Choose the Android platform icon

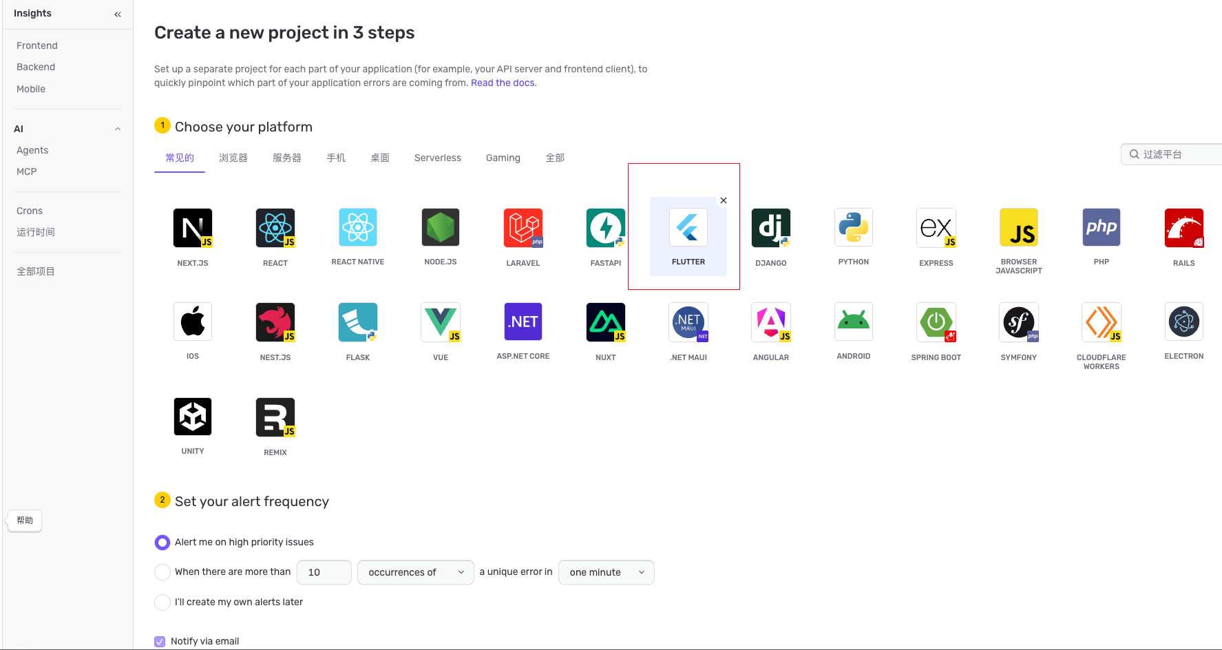(854, 322)
